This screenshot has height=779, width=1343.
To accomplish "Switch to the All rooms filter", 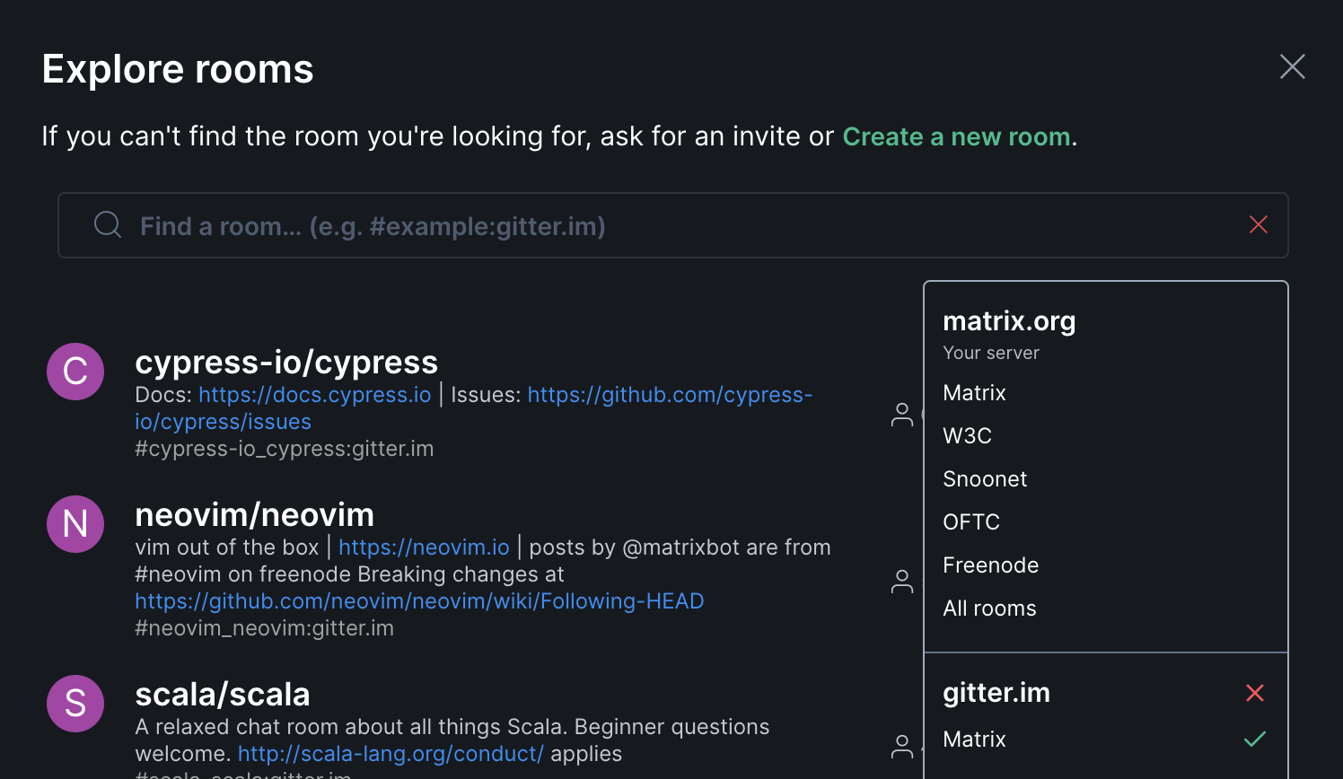I will coord(989,608).
